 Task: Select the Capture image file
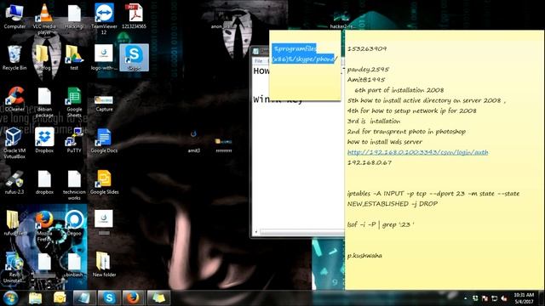coord(104,103)
